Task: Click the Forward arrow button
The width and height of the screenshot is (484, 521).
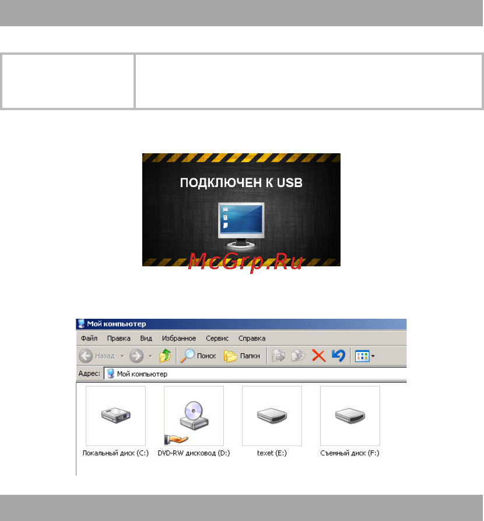Action: (136, 356)
